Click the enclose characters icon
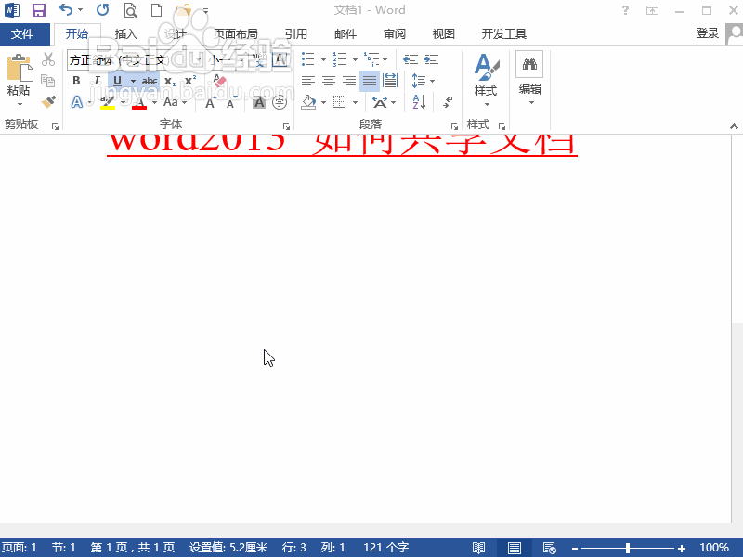Image resolution: width=743 pixels, height=557 pixels. tap(280, 102)
